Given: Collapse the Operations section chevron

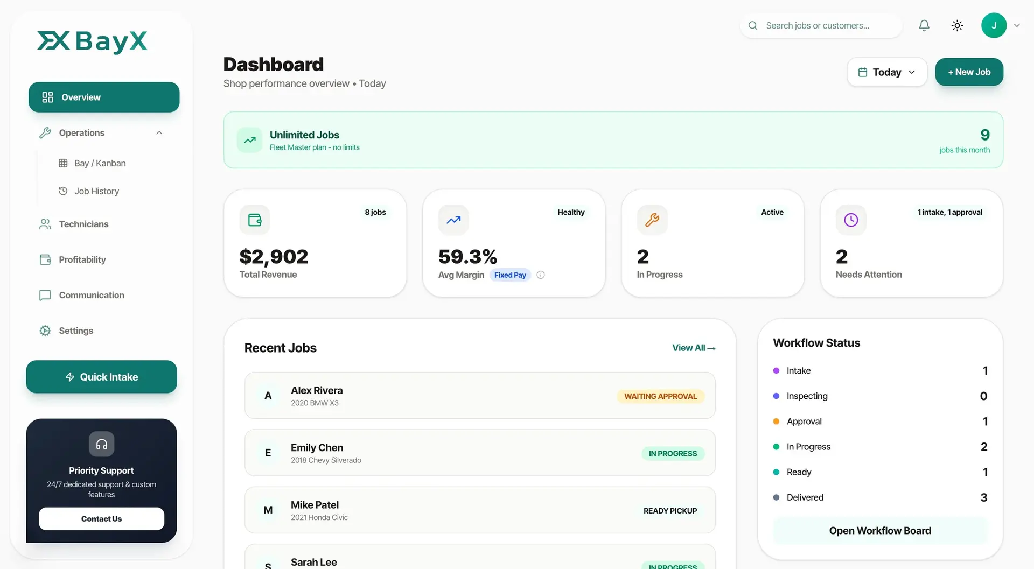Looking at the screenshot, I should pos(159,133).
